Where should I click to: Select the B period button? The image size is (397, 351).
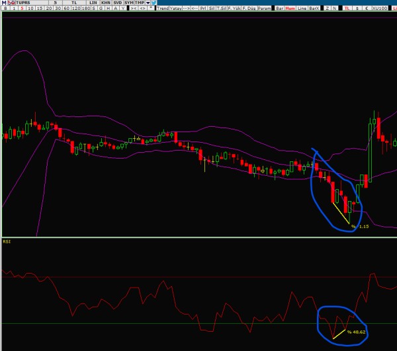point(5,9)
